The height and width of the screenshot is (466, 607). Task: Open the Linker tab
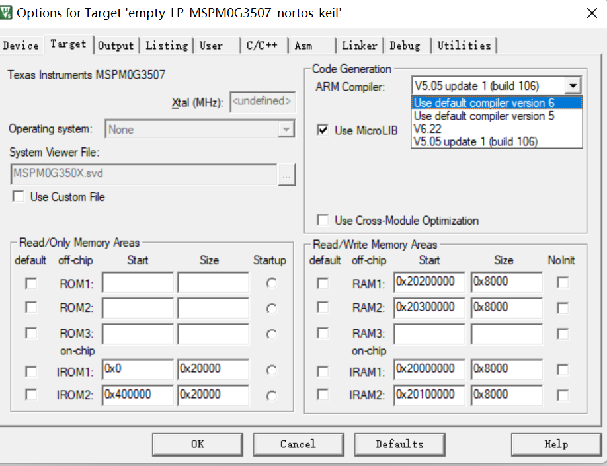tap(360, 46)
